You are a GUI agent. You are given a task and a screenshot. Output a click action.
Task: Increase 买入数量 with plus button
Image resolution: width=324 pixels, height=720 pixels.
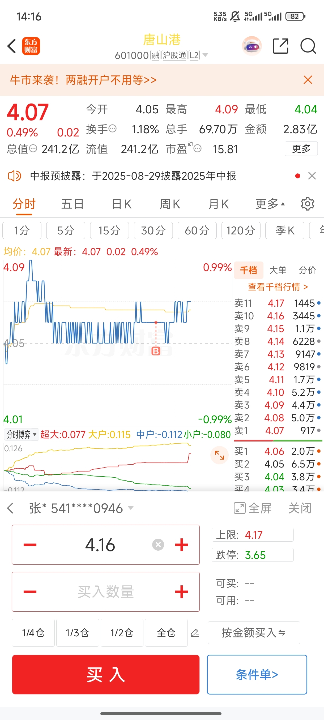[x=181, y=592]
